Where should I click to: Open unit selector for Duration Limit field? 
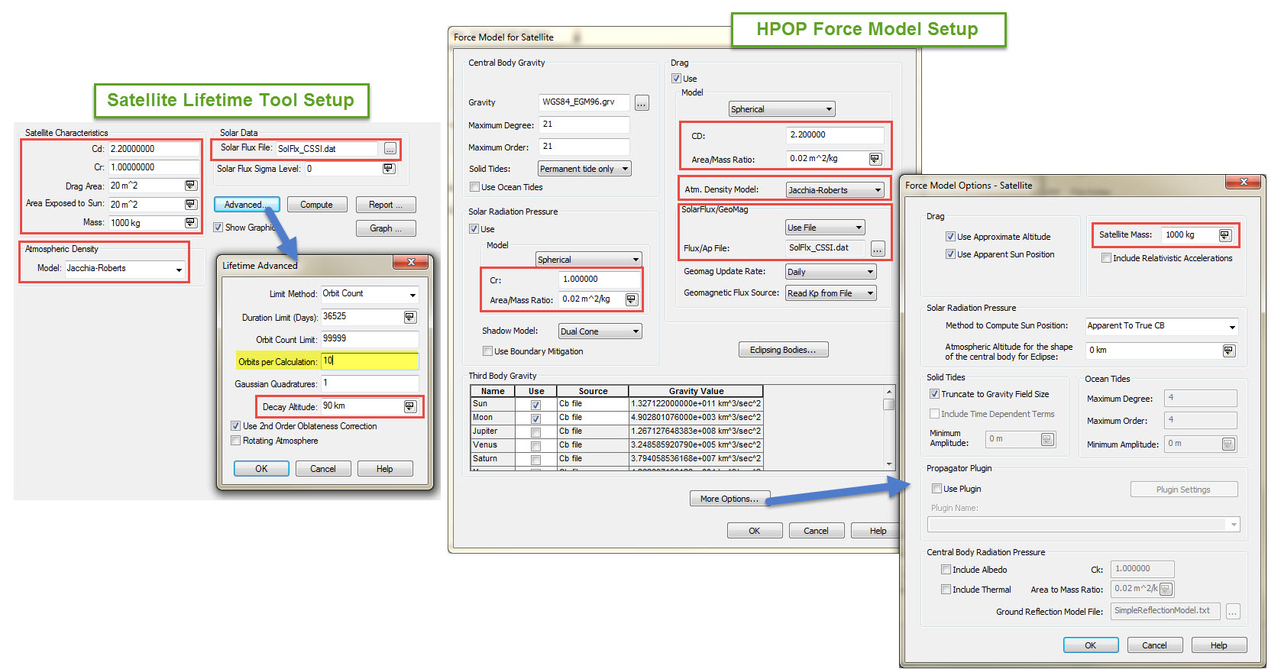[x=410, y=317]
